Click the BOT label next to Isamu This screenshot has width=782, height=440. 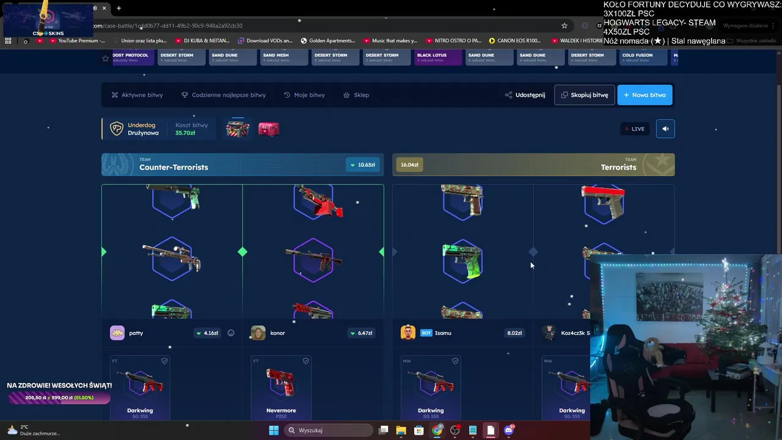coord(426,333)
